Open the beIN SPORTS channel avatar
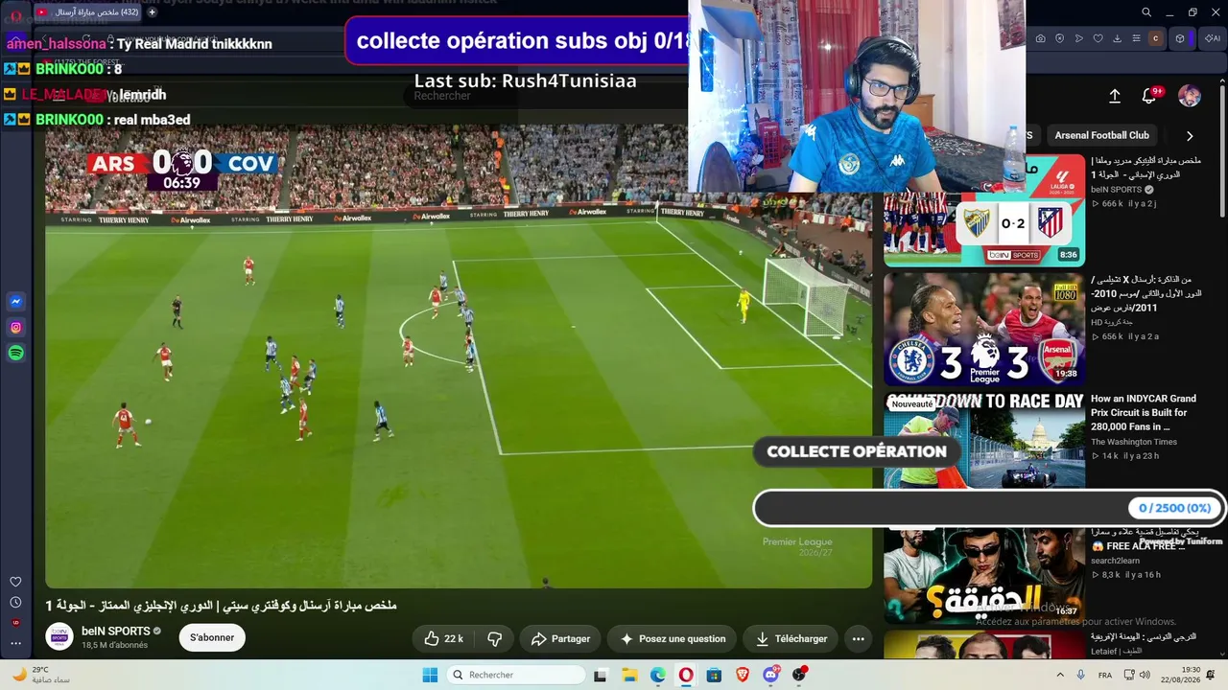 pyautogui.click(x=59, y=637)
